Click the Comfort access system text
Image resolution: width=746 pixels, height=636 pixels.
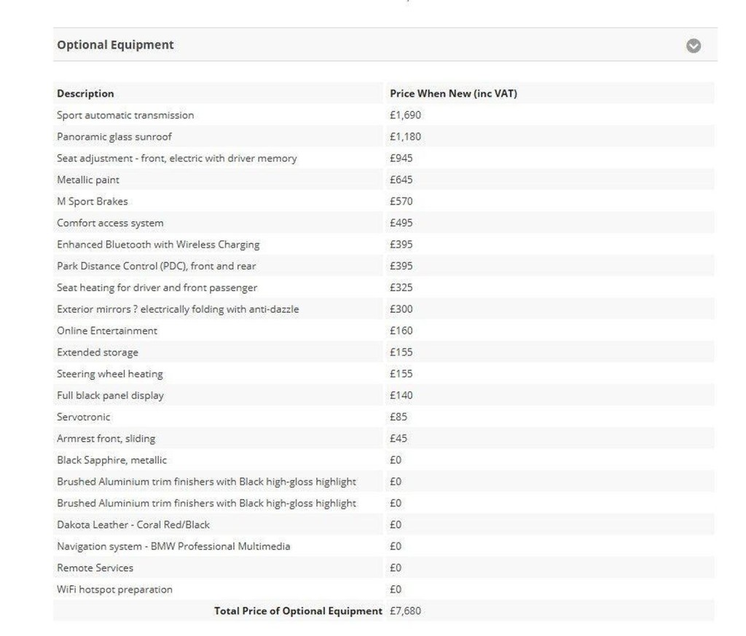[110, 223]
